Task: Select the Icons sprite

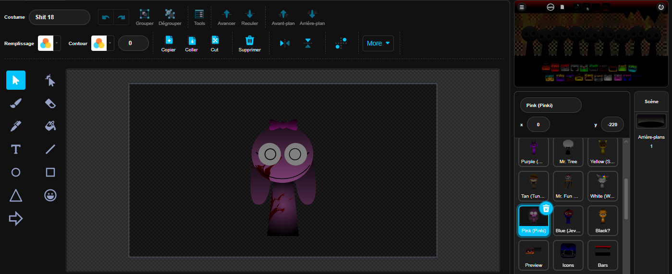Action: click(x=568, y=255)
